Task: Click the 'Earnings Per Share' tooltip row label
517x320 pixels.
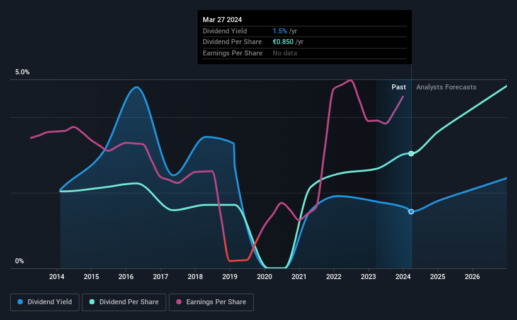Action: click(x=232, y=53)
